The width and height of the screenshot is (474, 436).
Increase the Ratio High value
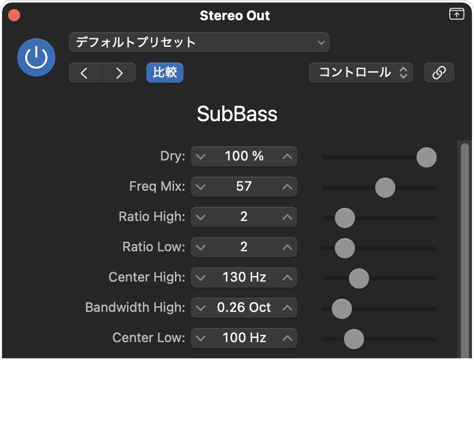[x=287, y=217]
